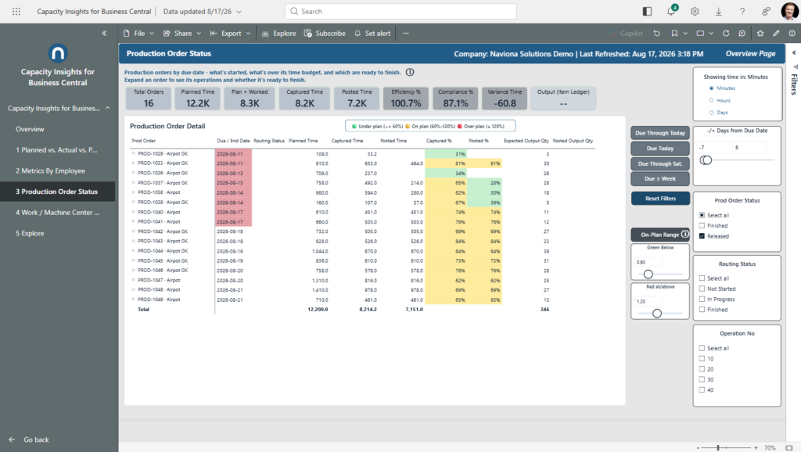Image resolution: width=801 pixels, height=452 pixels.
Task: Open the app launcher grid icon
Action: pyautogui.click(x=16, y=11)
